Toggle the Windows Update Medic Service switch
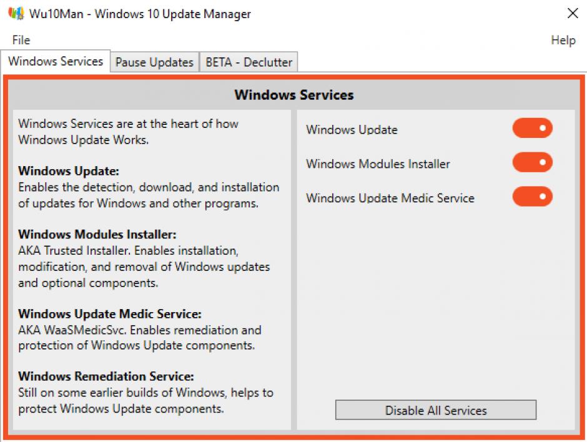 click(532, 197)
